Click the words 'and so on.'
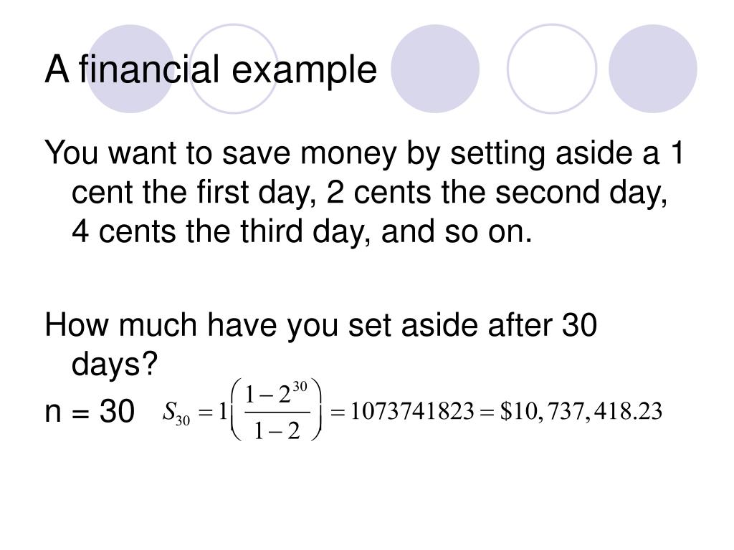The height and width of the screenshot is (550, 734). 457,231
